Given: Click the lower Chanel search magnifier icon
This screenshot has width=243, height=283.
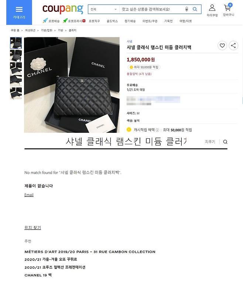Looking at the screenshot, I should tap(225, 142).
